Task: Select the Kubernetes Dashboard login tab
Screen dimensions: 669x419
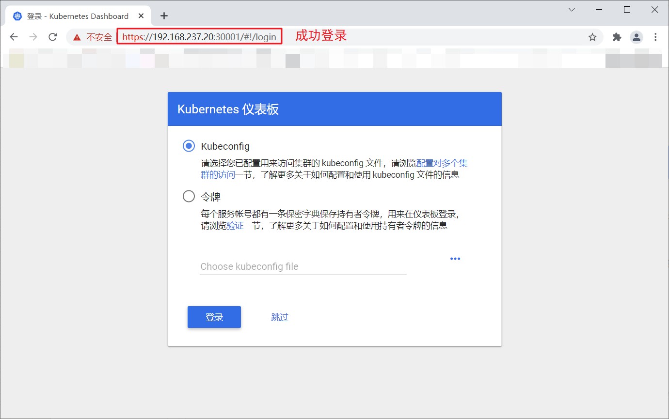Action: pyautogui.click(x=78, y=16)
